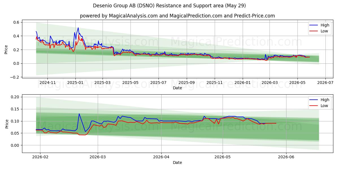
Task: Click the '0.05' price tick on lower chart
Action: (x=15, y=133)
